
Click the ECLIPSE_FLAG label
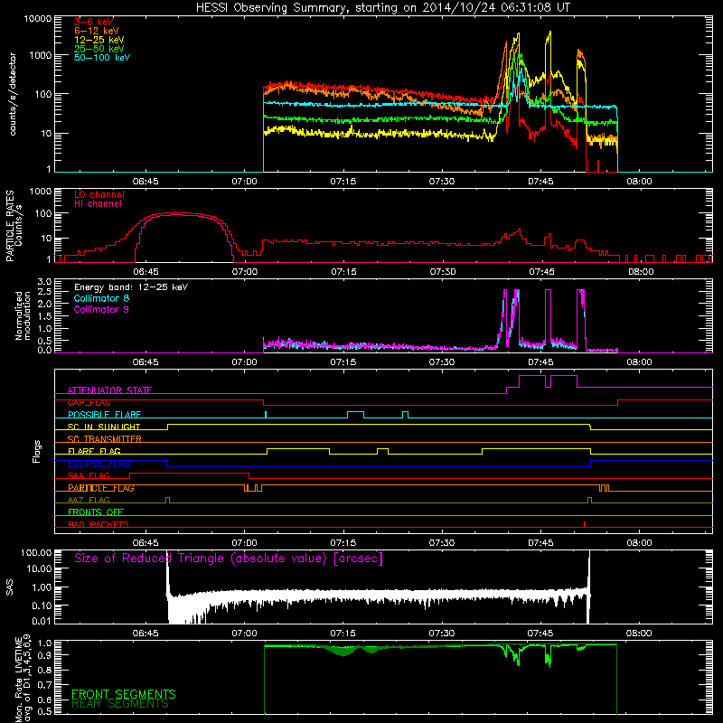coord(99,464)
